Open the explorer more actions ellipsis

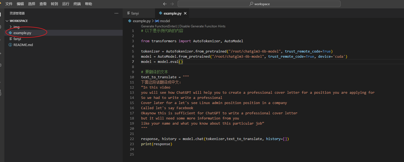[116, 13]
